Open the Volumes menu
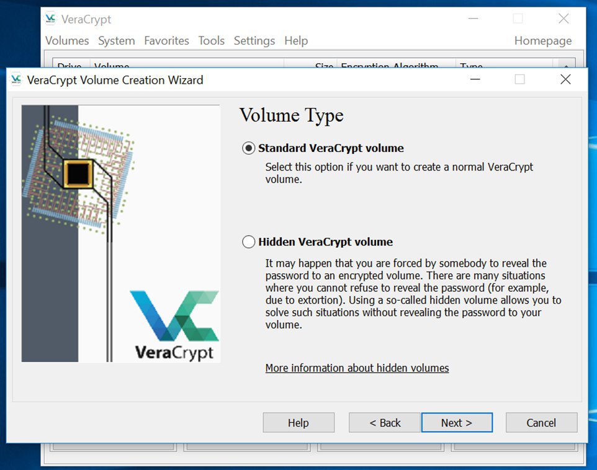Image resolution: width=597 pixels, height=470 pixels. tap(67, 41)
